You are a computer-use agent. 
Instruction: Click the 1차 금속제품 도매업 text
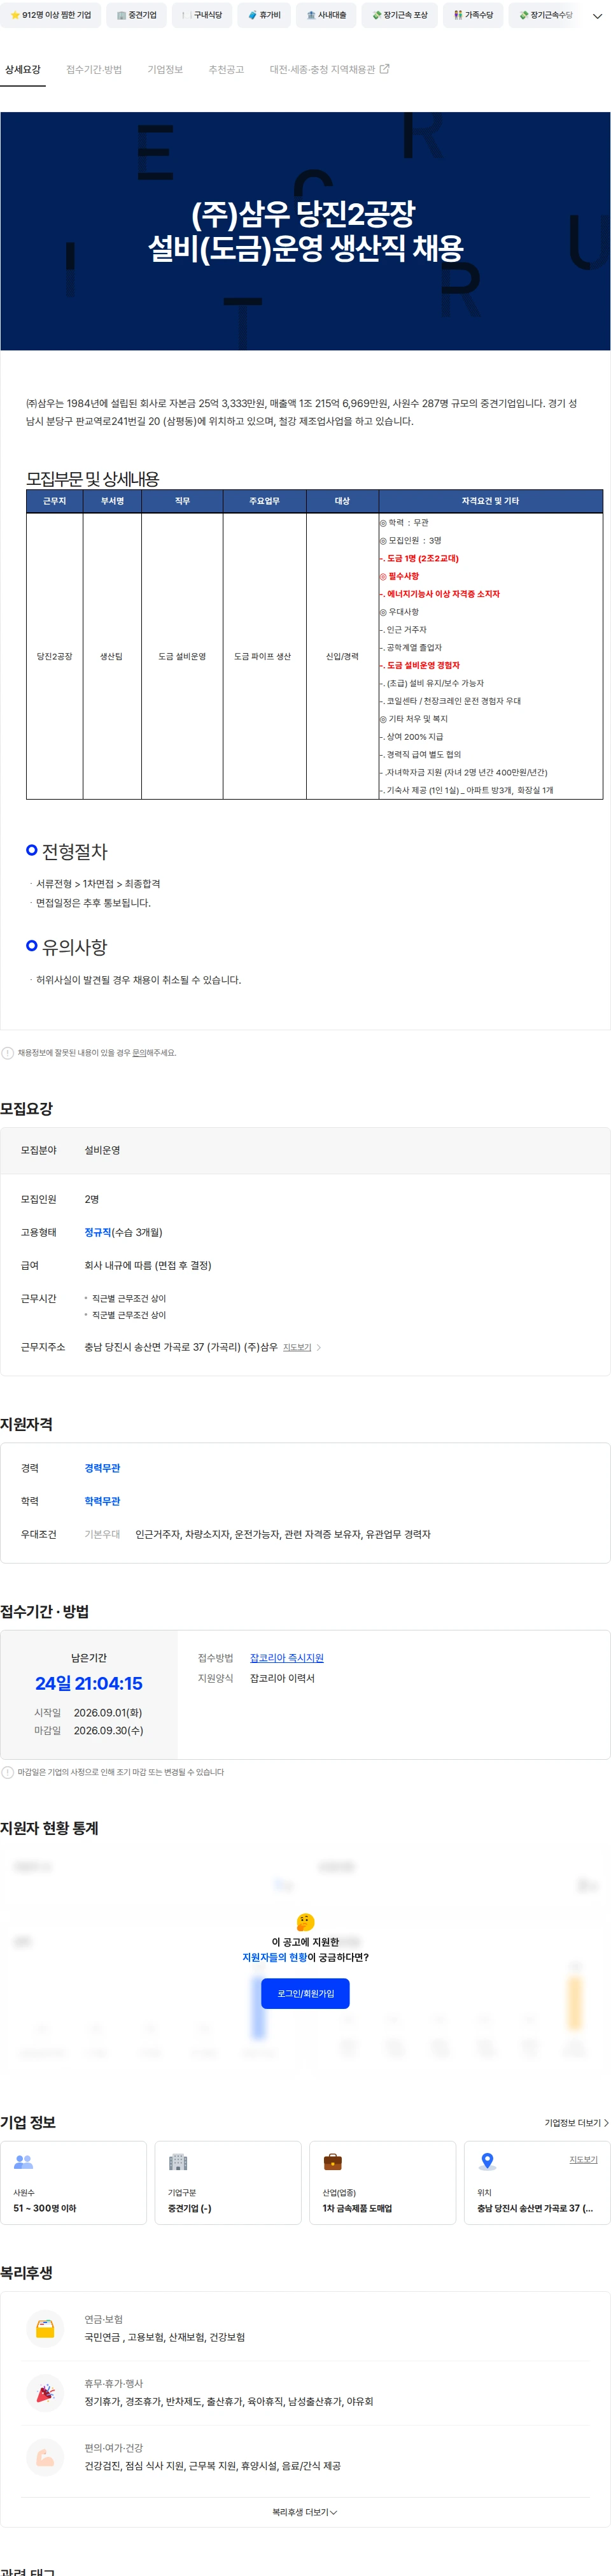358,2208
